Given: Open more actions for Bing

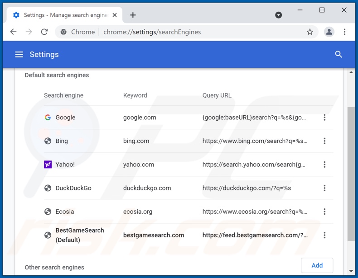Looking at the screenshot, I should coord(324,141).
